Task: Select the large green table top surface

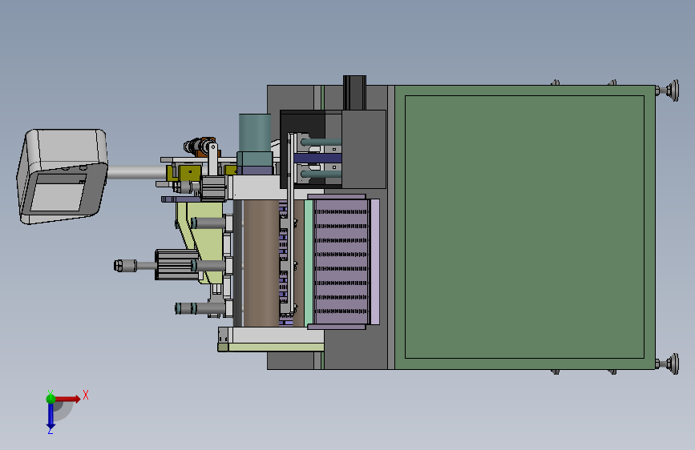Action: (524, 227)
